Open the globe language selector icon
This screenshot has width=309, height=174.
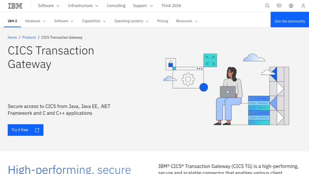[291, 6]
